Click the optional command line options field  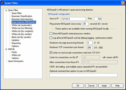coord(83,75)
